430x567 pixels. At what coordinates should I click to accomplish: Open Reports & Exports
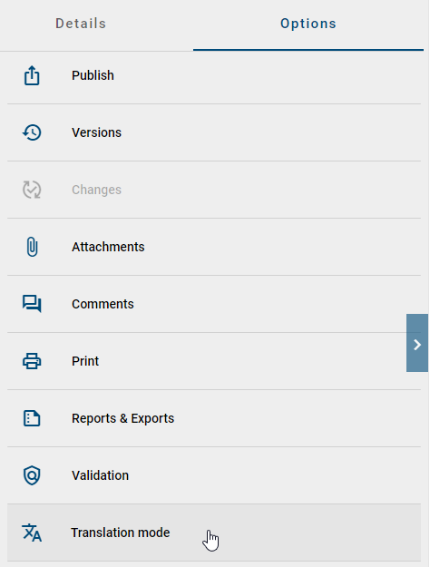click(x=214, y=418)
